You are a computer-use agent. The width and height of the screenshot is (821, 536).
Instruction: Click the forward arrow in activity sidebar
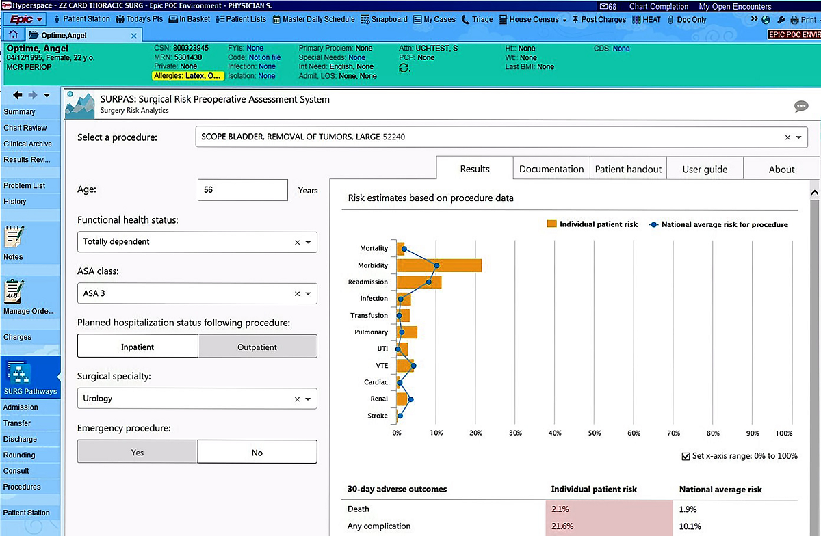(33, 95)
